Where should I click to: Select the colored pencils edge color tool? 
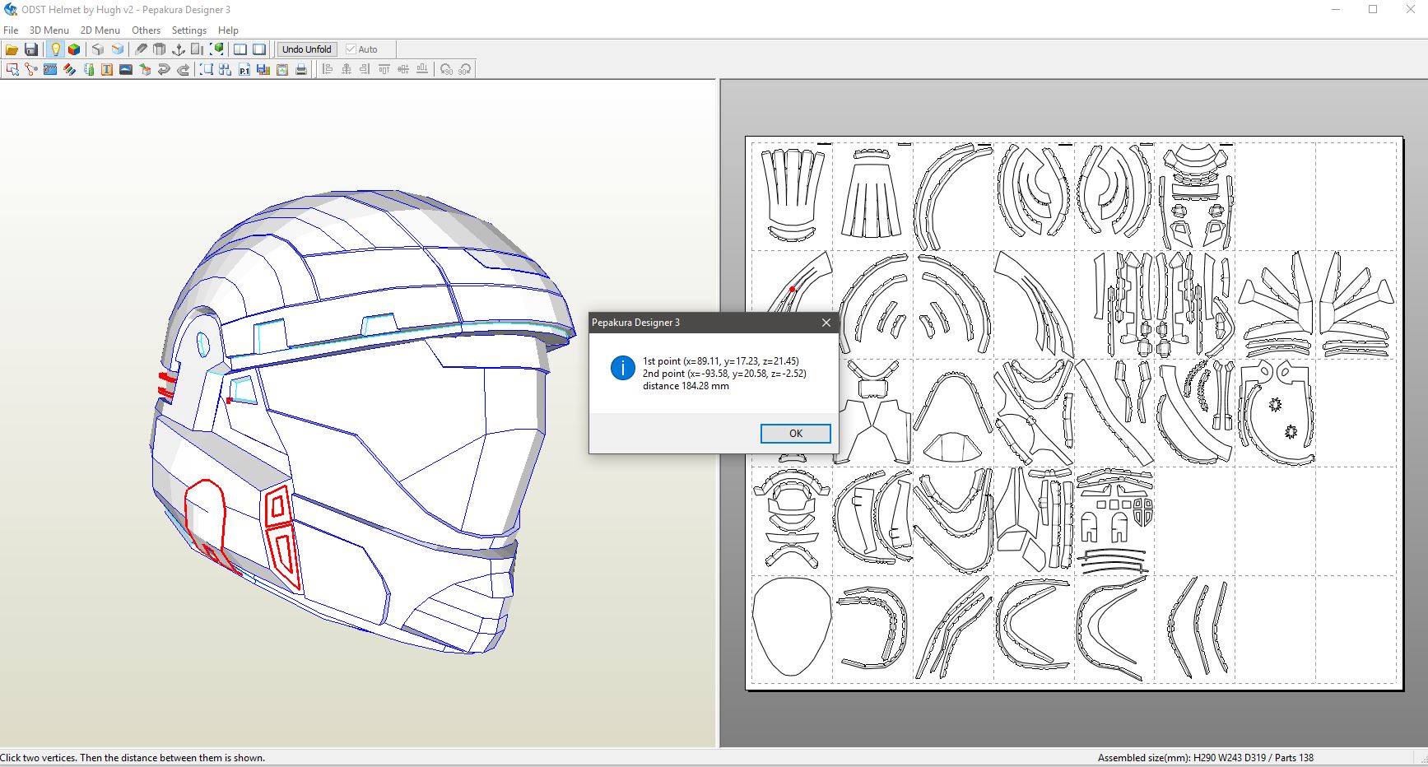[69, 69]
